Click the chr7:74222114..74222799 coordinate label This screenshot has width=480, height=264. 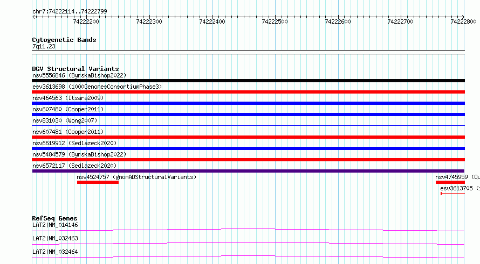click(x=70, y=11)
